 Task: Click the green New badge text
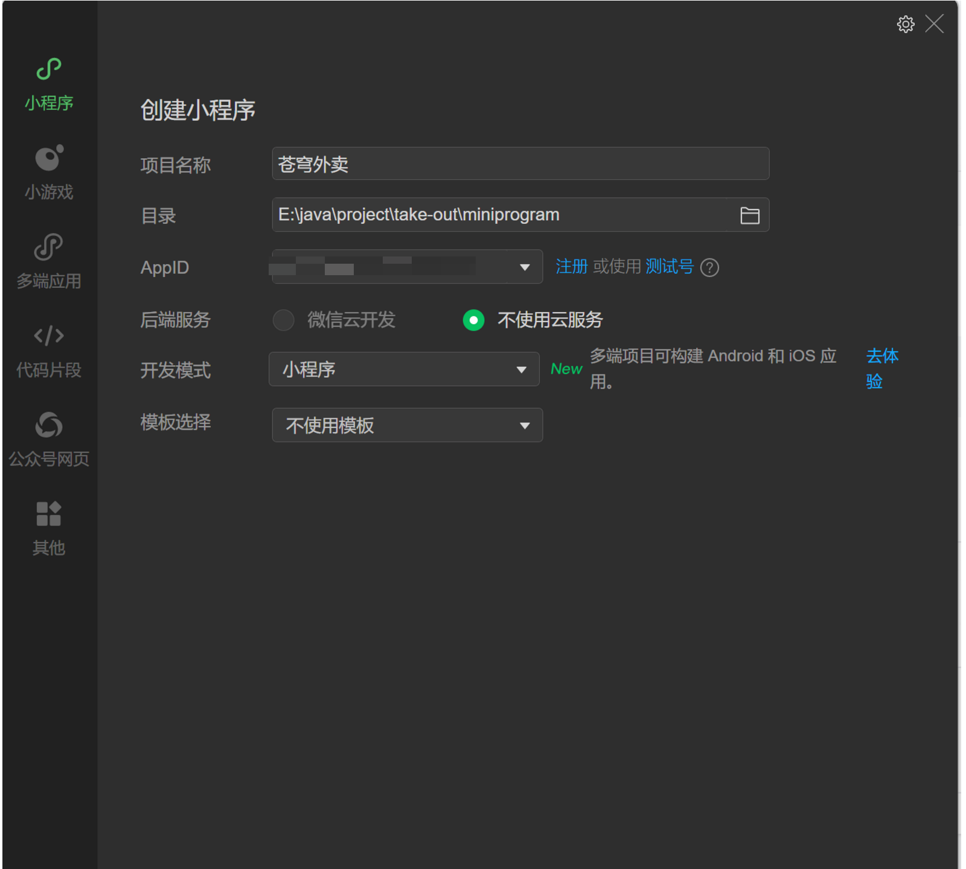click(x=566, y=369)
